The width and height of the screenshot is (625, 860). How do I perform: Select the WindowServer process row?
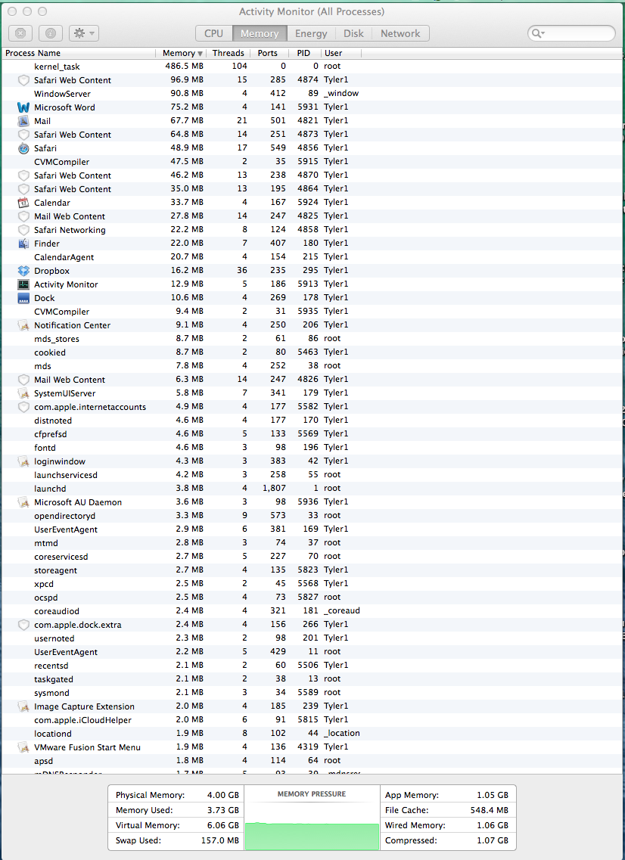312,94
